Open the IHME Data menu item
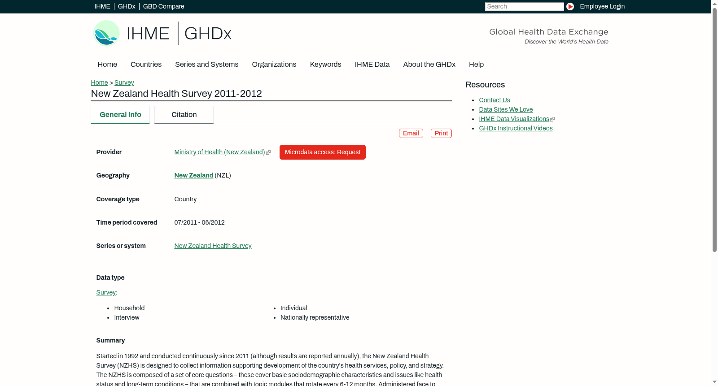Screen dimensions: 718x386 372,65
